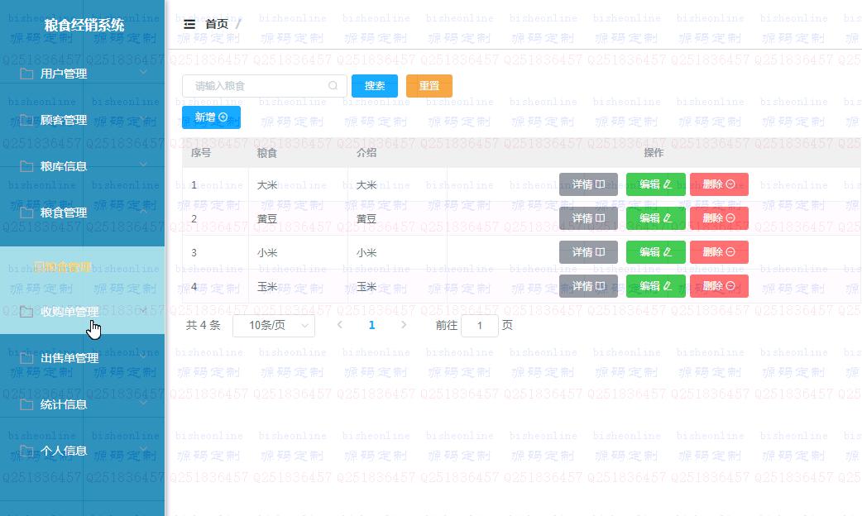This screenshot has width=862, height=516.
Task: Click 删除 delete for the 大米 row
Action: [719, 184]
